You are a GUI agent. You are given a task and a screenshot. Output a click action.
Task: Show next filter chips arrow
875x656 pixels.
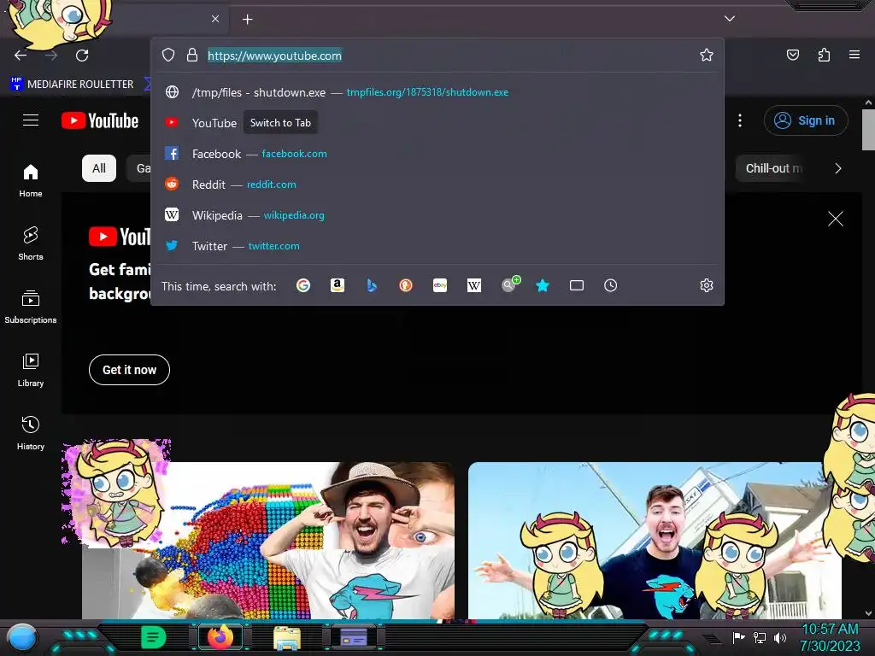tap(838, 168)
